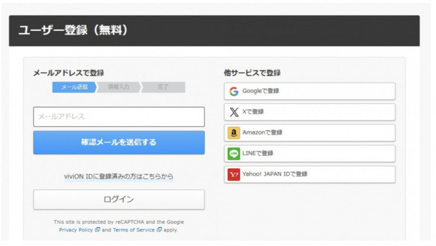Click the 他サービスで登録 heading
The height and width of the screenshot is (246, 436).
[252, 73]
